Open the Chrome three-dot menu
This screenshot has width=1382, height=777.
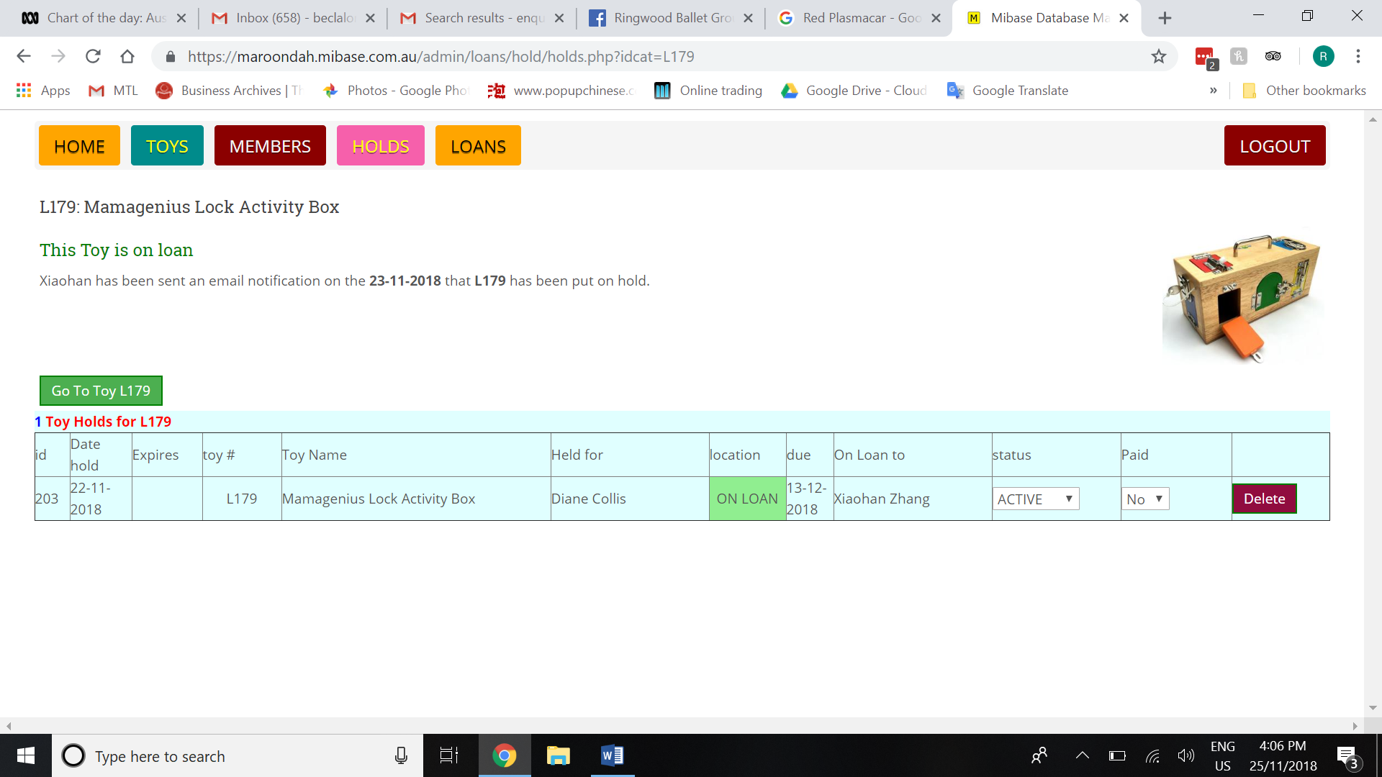click(x=1358, y=56)
